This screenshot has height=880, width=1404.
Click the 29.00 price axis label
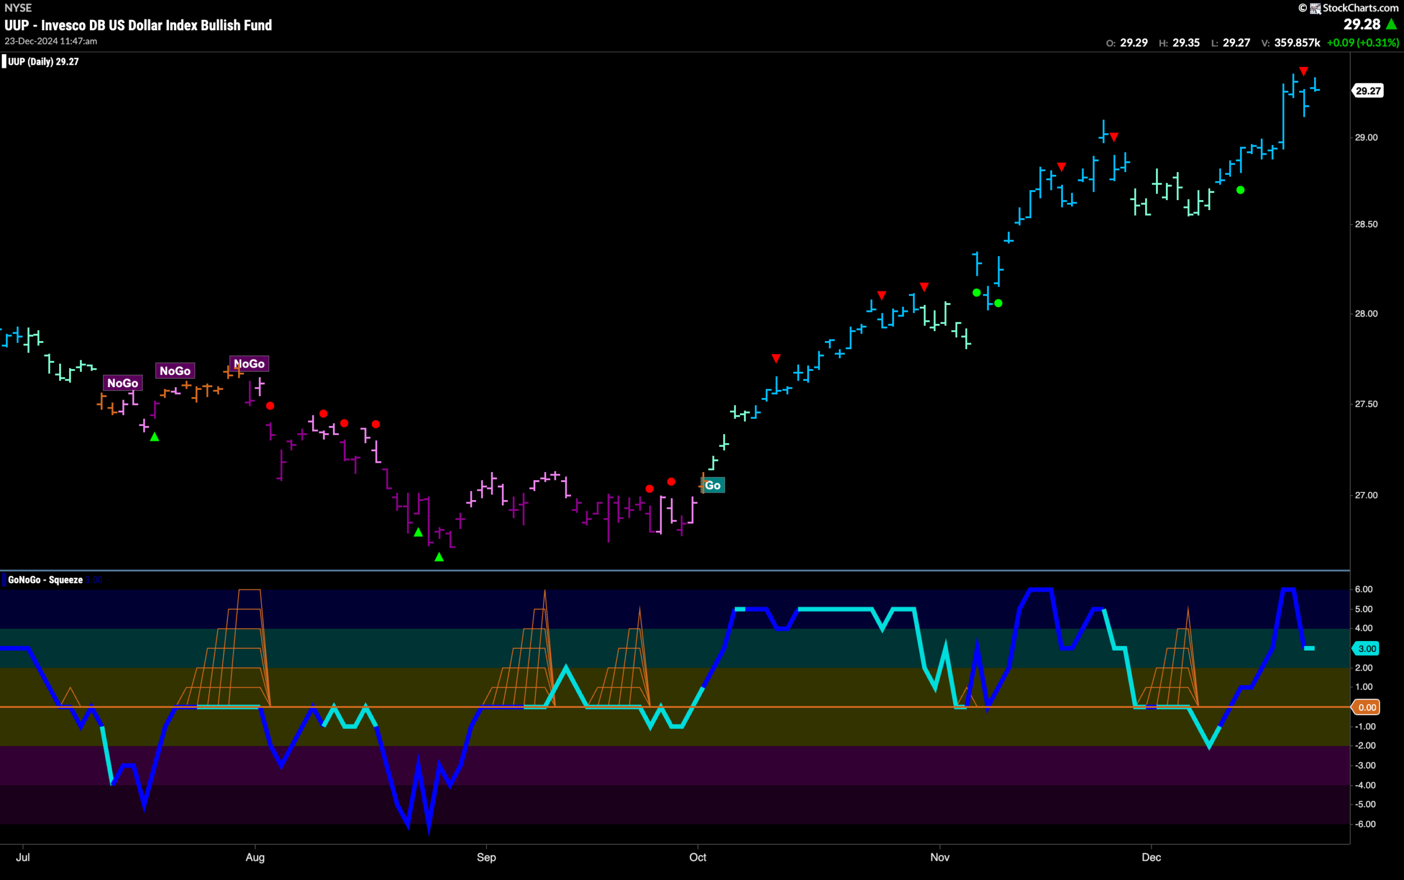pos(1366,138)
